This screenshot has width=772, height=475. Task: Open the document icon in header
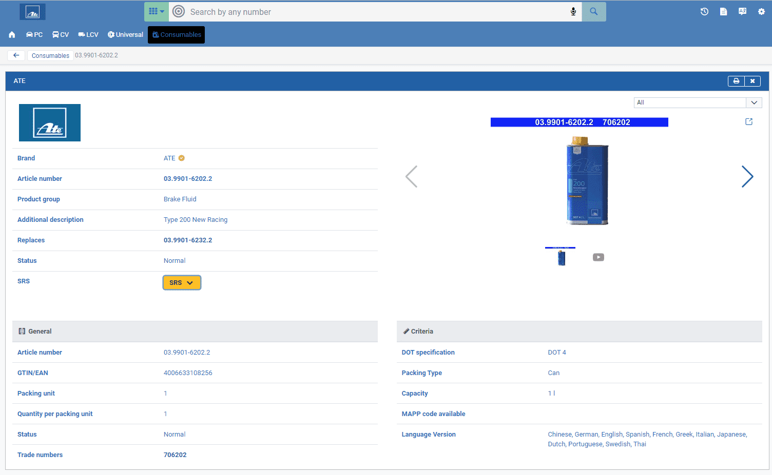point(723,12)
